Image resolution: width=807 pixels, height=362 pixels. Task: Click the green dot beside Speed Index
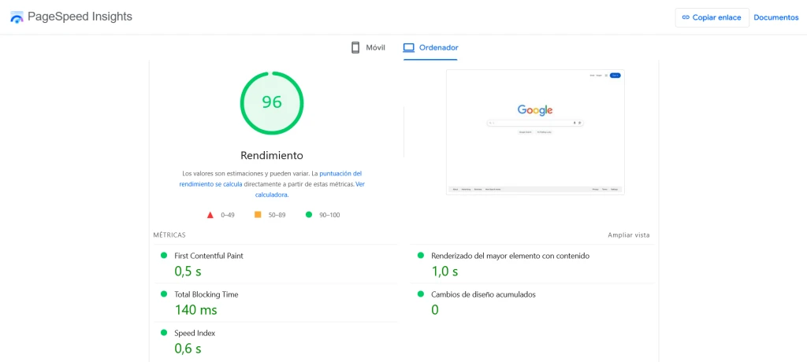pyautogui.click(x=164, y=333)
